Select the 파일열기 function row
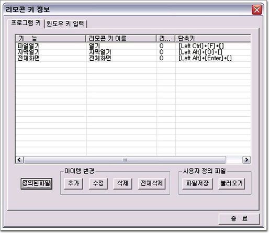 pos(133,46)
